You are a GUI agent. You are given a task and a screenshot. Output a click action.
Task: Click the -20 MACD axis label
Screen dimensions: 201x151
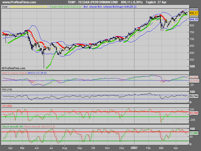click(192, 85)
